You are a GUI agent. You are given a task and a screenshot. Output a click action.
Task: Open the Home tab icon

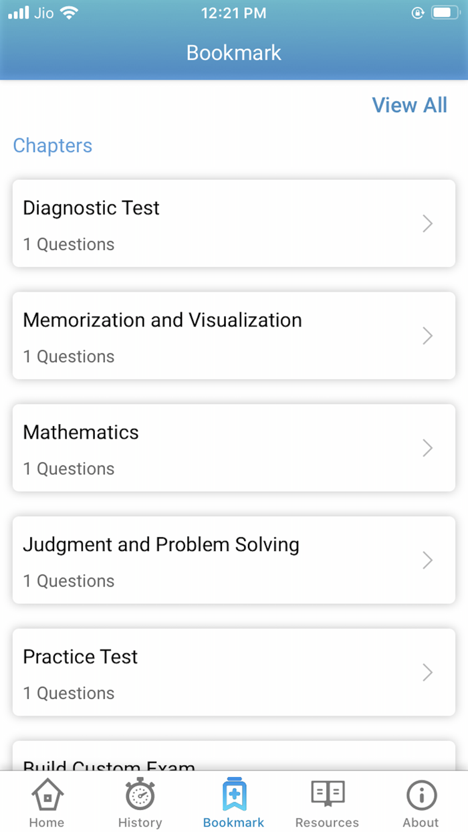(x=46, y=799)
